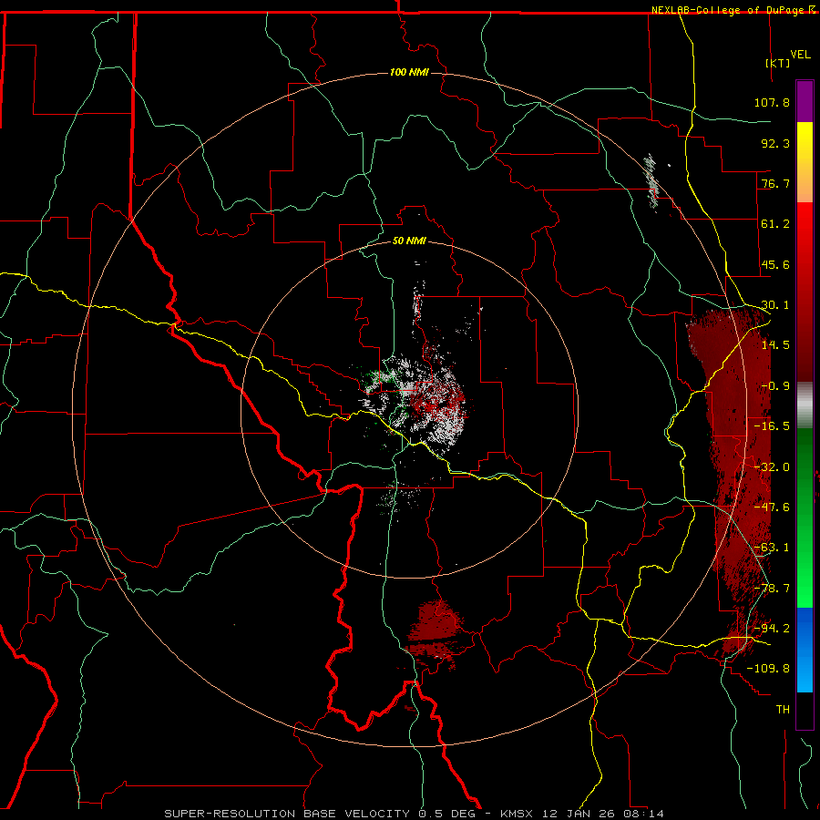Click the VEL legend title
Screen dimensions: 820x820
[x=800, y=55]
